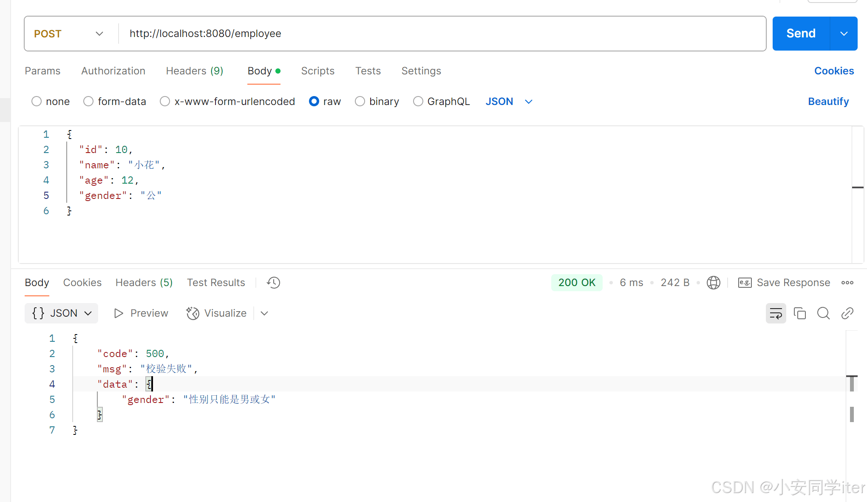The height and width of the screenshot is (502, 867).
Task: Open the Settings tab
Action: coord(421,71)
